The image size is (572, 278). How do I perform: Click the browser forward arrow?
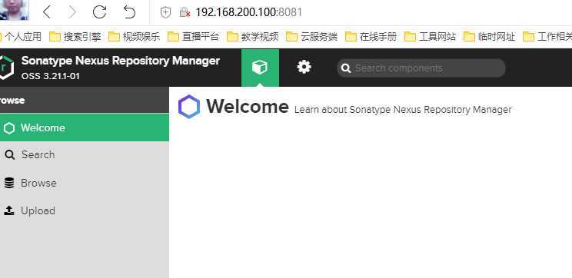coord(72,12)
